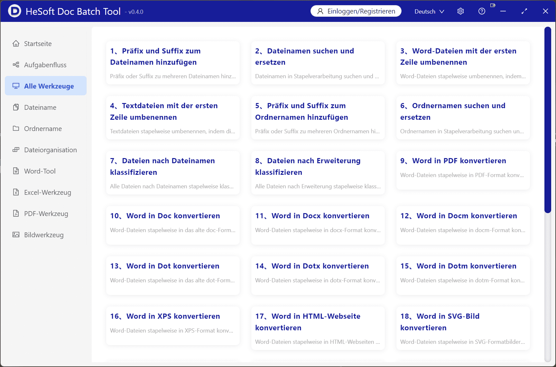Image resolution: width=556 pixels, height=367 pixels.
Task: Open tool 12 Word in Docm konvertieren
Action: tap(463, 225)
